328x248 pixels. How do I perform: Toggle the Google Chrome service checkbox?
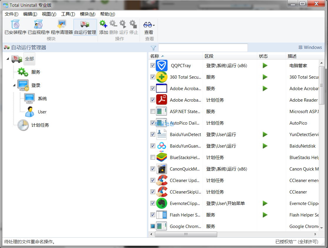[x=153, y=226]
